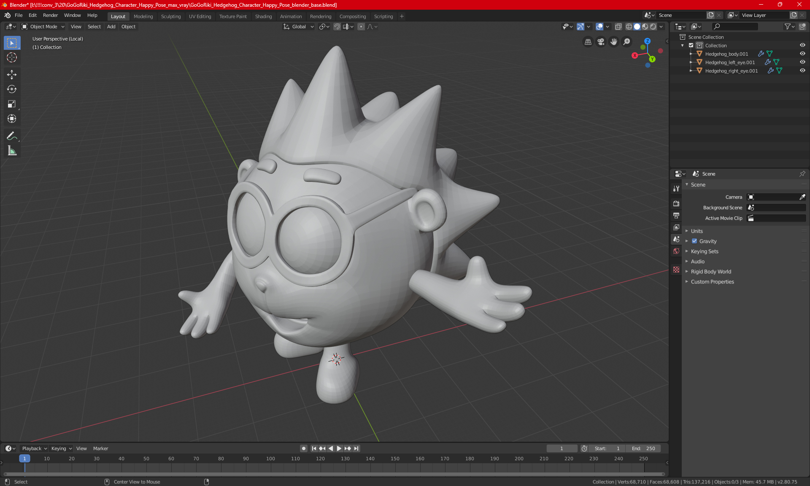Open the timeline Marker menu
The width and height of the screenshot is (810, 486).
click(x=100, y=448)
